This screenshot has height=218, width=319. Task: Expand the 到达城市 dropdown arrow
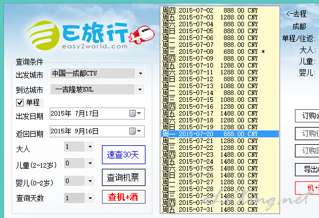(x=140, y=89)
